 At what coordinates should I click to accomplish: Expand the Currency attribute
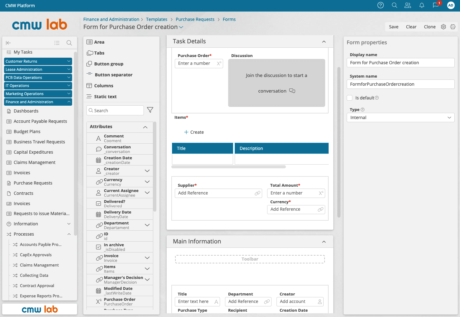tap(147, 182)
